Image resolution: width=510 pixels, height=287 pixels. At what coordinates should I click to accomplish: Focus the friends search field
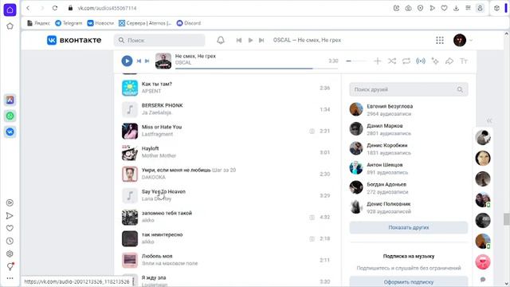409,89
